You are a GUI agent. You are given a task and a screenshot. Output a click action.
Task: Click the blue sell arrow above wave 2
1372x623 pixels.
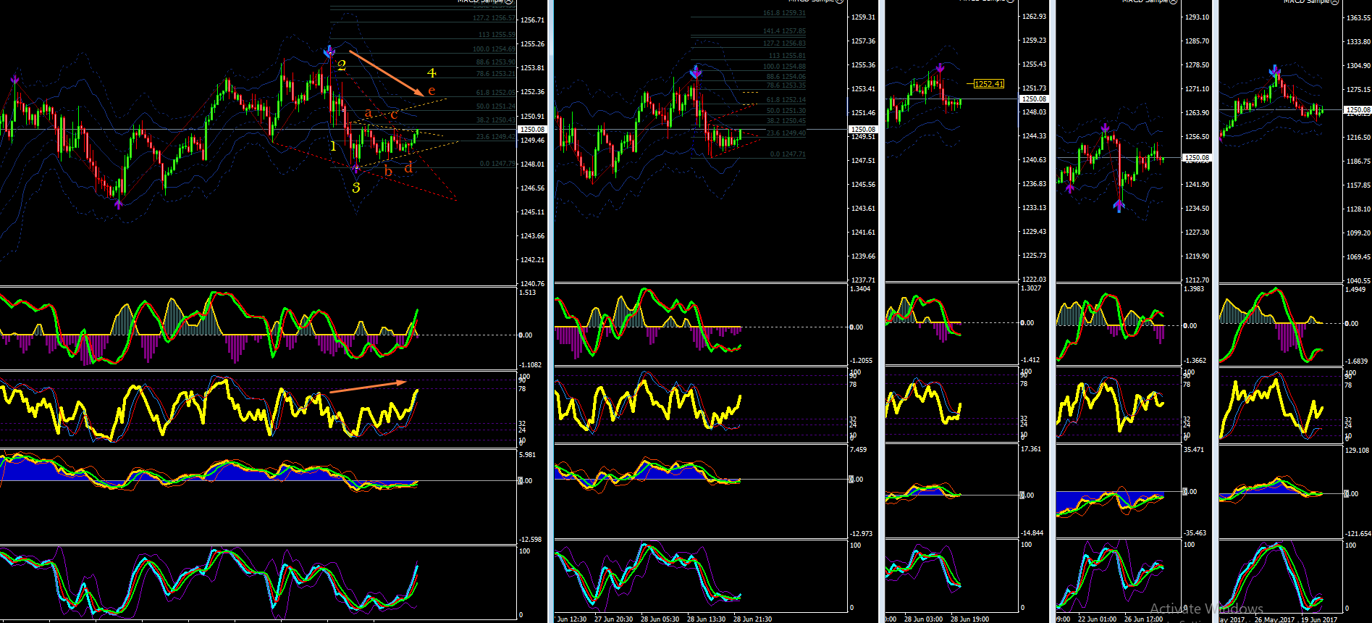(330, 51)
